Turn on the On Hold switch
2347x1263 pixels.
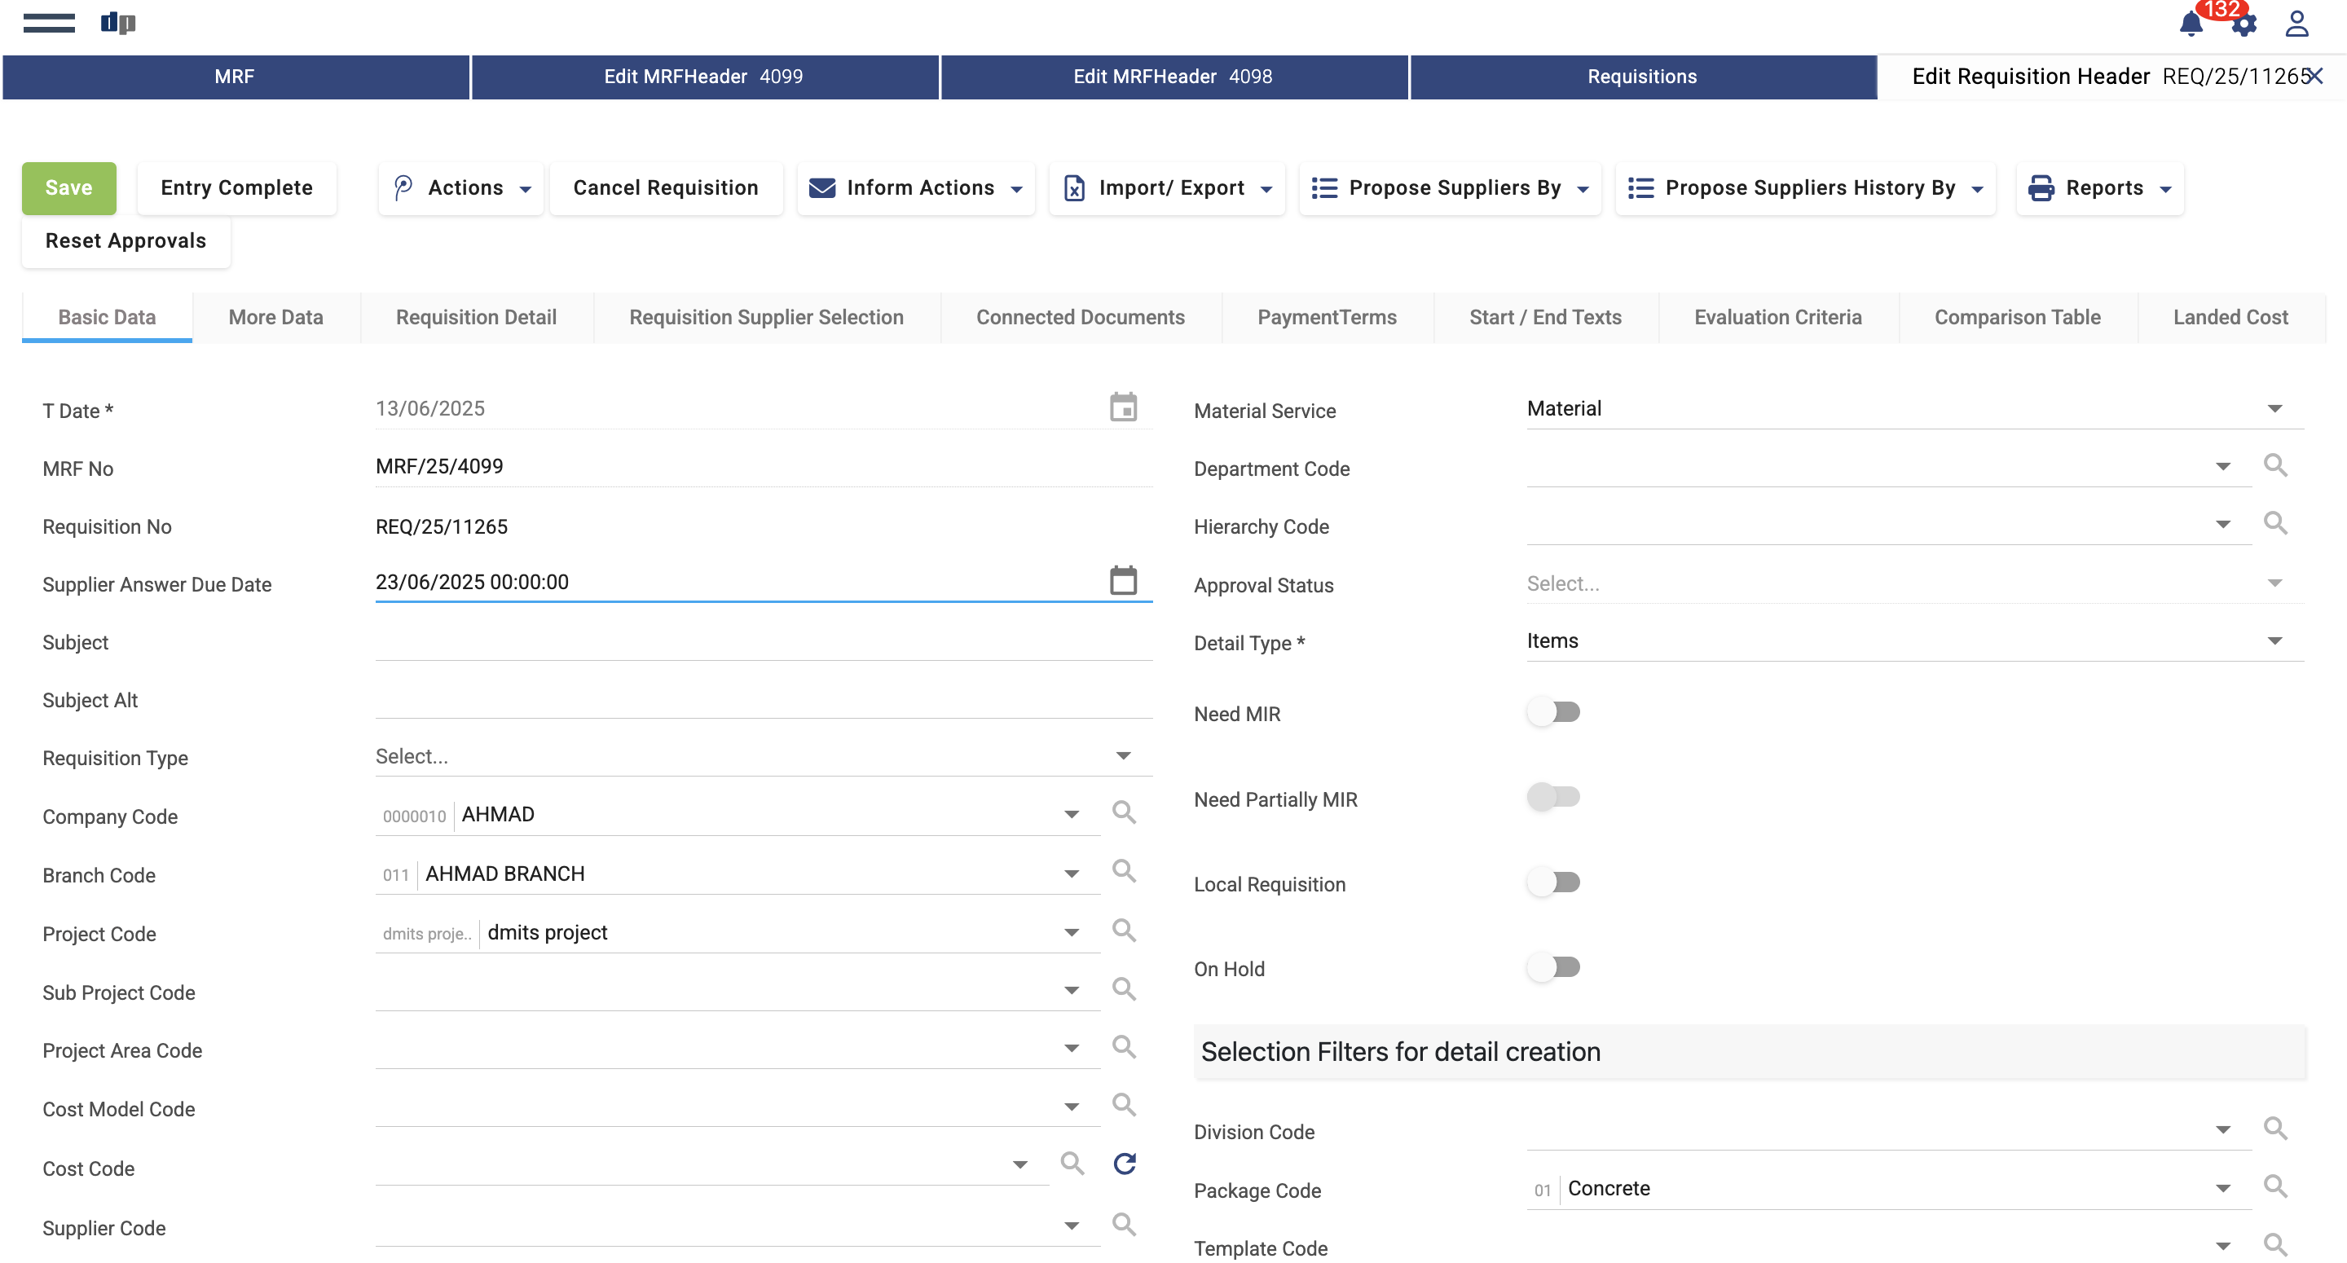[1553, 967]
